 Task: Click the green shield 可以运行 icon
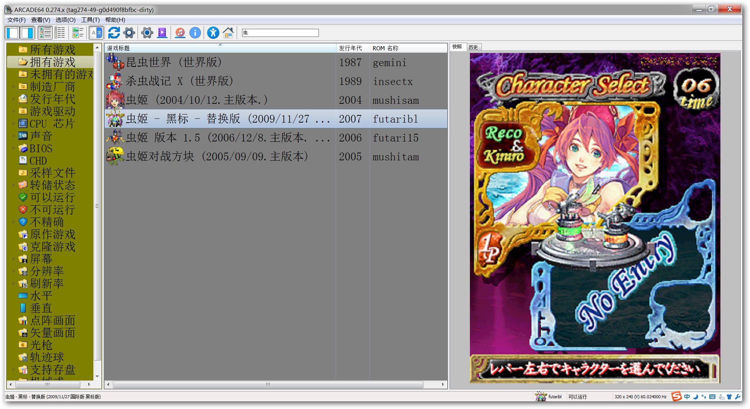pyautogui.click(x=23, y=197)
